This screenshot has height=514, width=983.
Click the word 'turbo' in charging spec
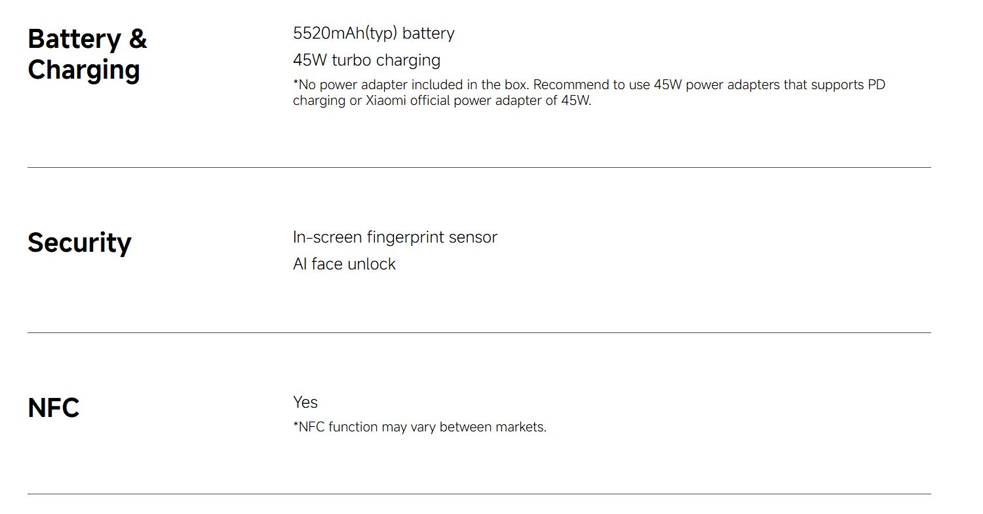(352, 60)
